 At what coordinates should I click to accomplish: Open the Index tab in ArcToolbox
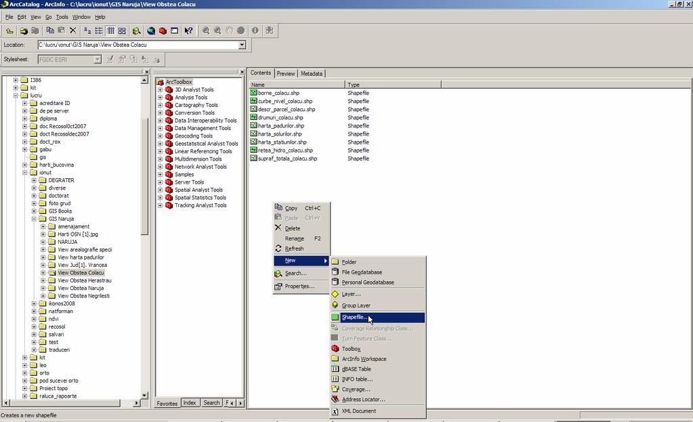pos(190,403)
